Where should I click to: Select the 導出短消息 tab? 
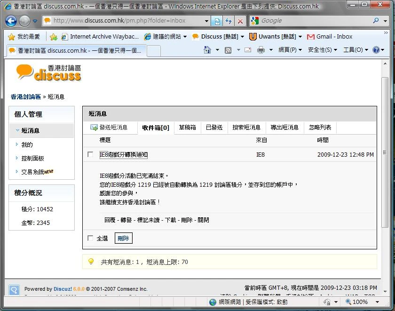point(284,128)
